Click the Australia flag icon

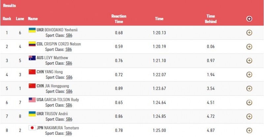point(32,58)
